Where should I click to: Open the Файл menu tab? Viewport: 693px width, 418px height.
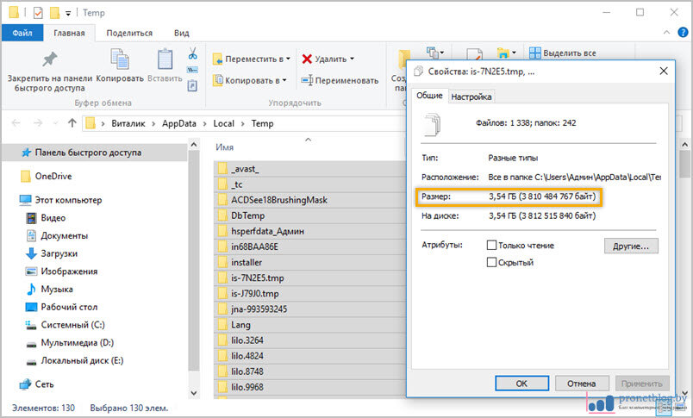point(22,33)
